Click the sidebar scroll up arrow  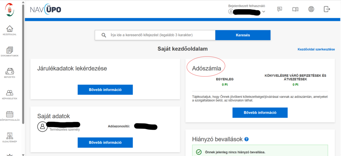tap(23, 2)
